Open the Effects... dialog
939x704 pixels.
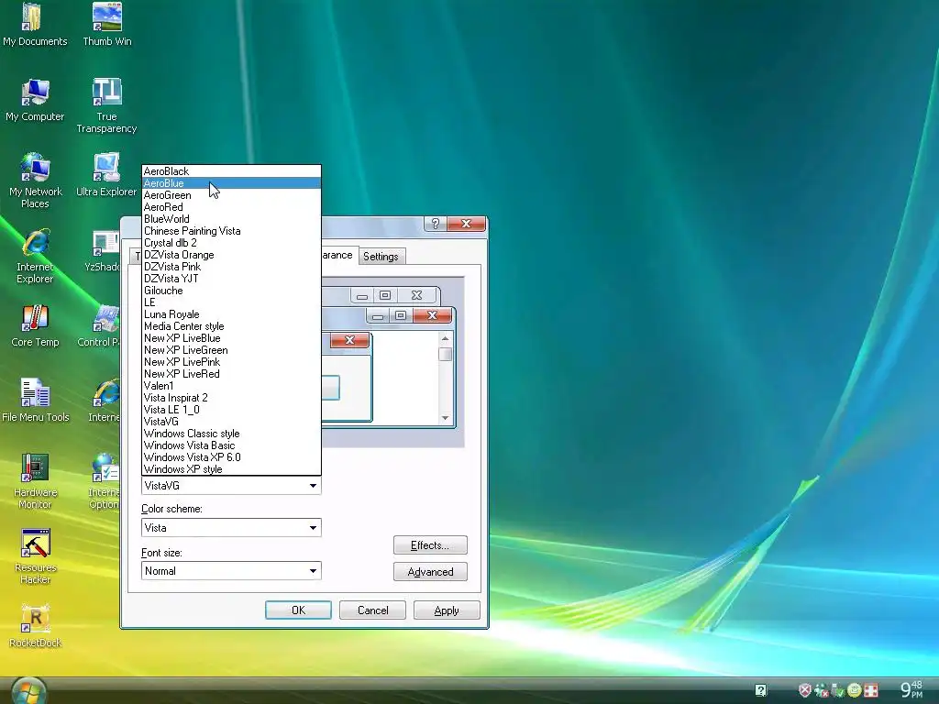click(430, 545)
